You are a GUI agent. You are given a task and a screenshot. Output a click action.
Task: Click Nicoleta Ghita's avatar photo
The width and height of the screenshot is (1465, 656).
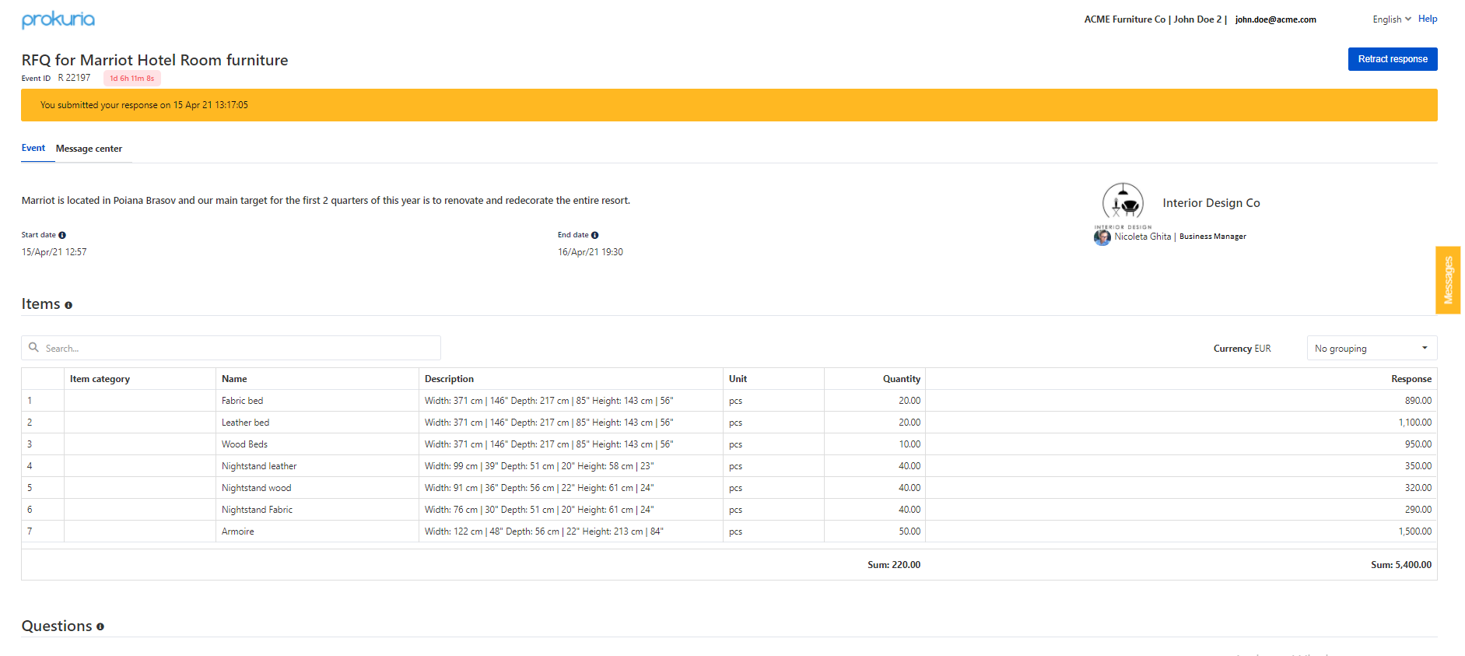[1102, 237]
